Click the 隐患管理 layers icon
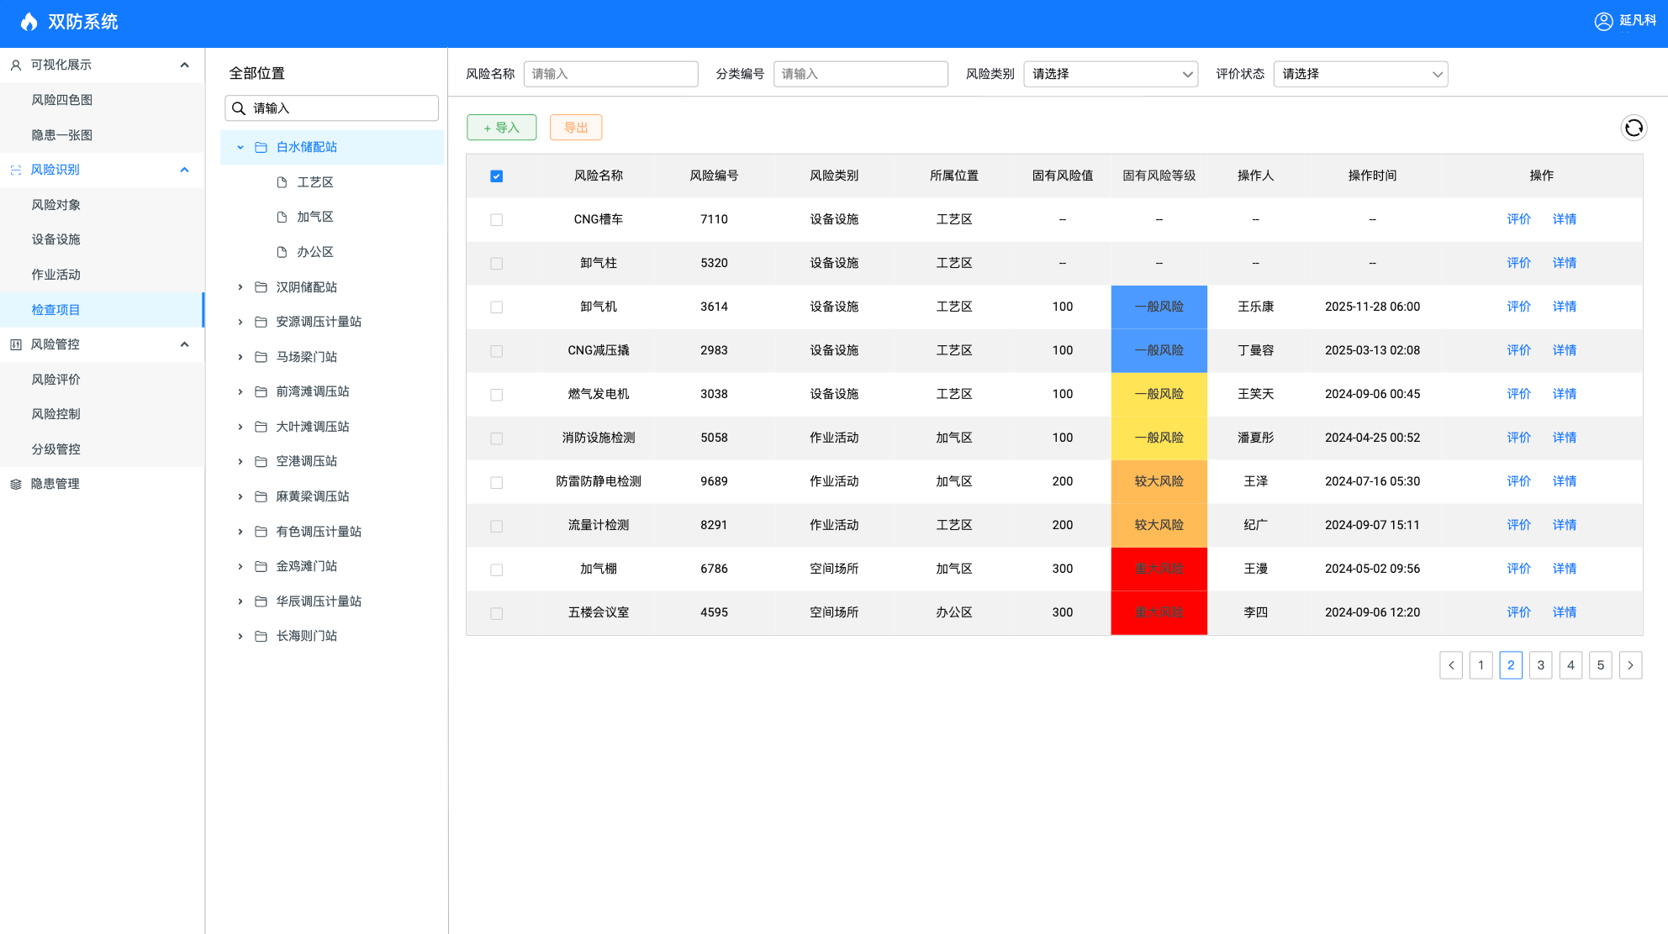Image resolution: width=1668 pixels, height=934 pixels. coord(15,484)
